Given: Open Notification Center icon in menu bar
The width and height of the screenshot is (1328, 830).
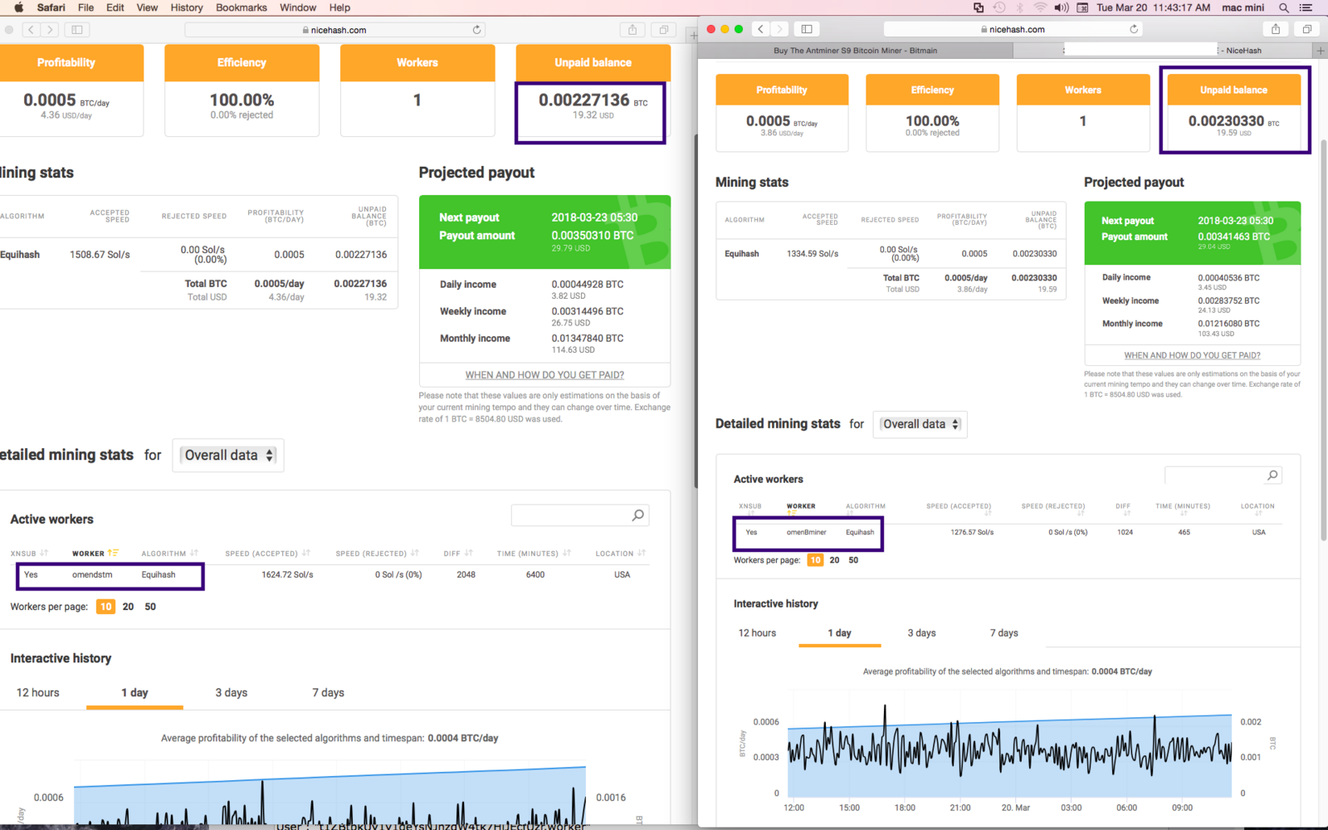Looking at the screenshot, I should click(x=1306, y=7).
